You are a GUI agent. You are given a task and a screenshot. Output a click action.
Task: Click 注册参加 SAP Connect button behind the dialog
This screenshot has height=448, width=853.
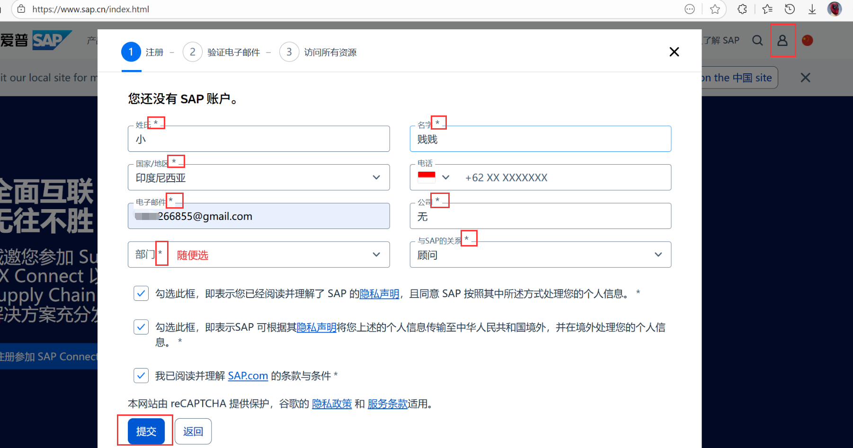pyautogui.click(x=49, y=356)
